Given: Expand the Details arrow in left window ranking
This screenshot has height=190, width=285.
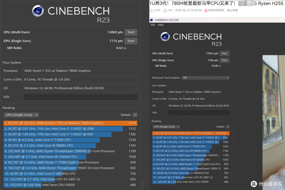Looking at the screenshot, I should pyautogui.click(x=135, y=115).
